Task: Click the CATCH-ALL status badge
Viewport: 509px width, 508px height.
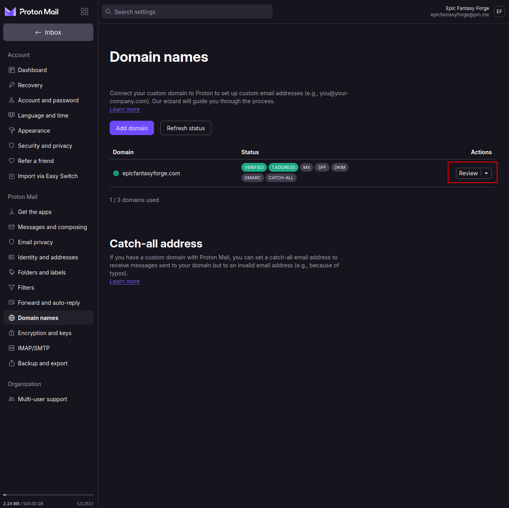Action: click(281, 178)
